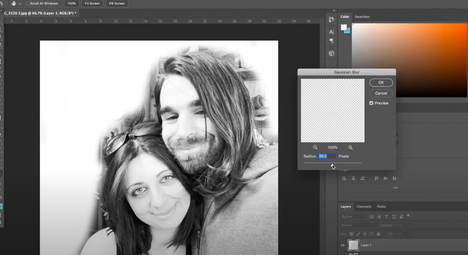Screen dimensions: 468x255
Task: Switch to the Channels tab
Action: 364,207
